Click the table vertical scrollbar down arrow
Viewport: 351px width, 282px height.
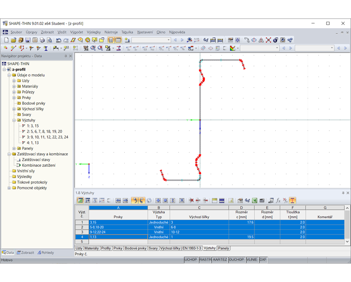coord(347,241)
